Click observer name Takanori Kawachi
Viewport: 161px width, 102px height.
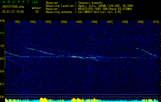click(x=90, y=3)
